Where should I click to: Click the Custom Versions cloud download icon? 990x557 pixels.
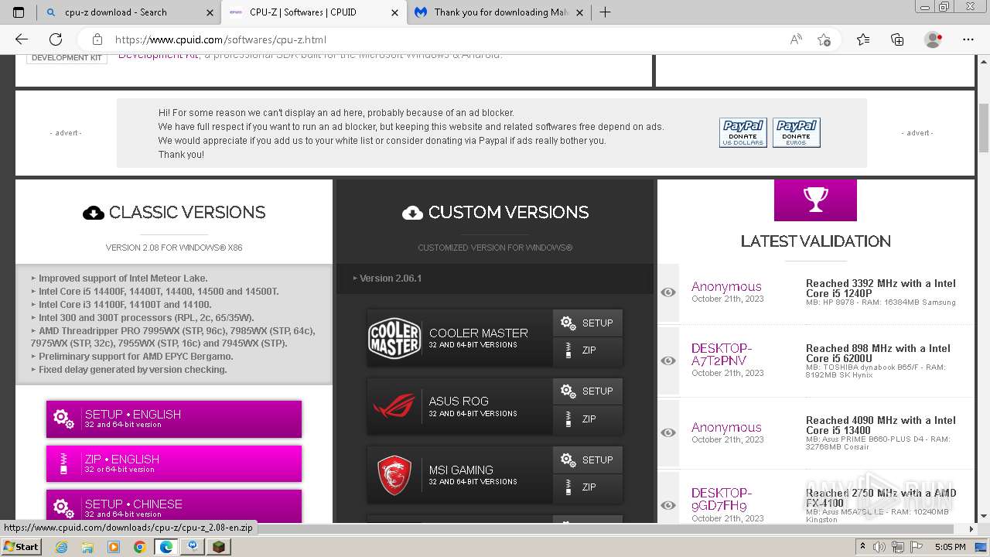[x=412, y=213]
